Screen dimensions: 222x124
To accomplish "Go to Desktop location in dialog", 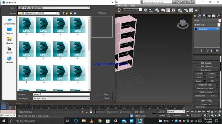I will pos(9,31).
